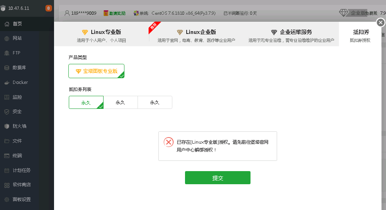Open the 首页 home sidebar item
The width and height of the screenshot is (386, 210).
point(27,24)
